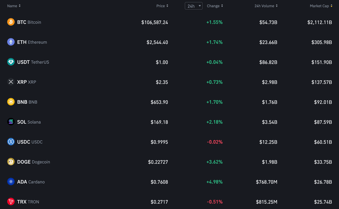Select the TetherUS coin icon
Viewport: 339px width, 209px height.
click(x=11, y=62)
